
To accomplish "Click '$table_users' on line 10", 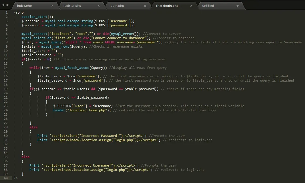I will 33,51.
